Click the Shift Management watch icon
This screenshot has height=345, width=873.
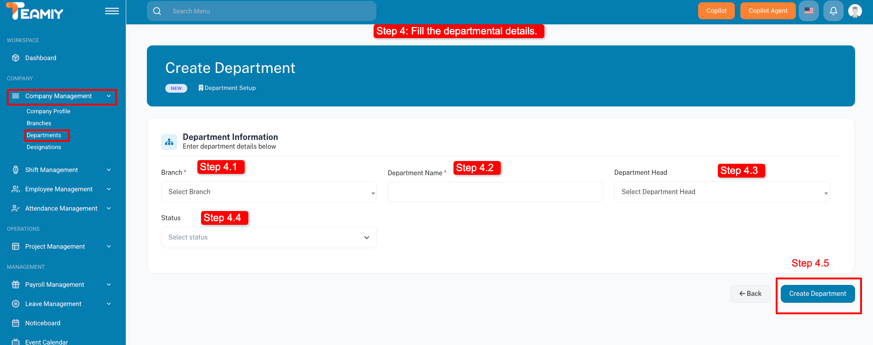(16, 170)
